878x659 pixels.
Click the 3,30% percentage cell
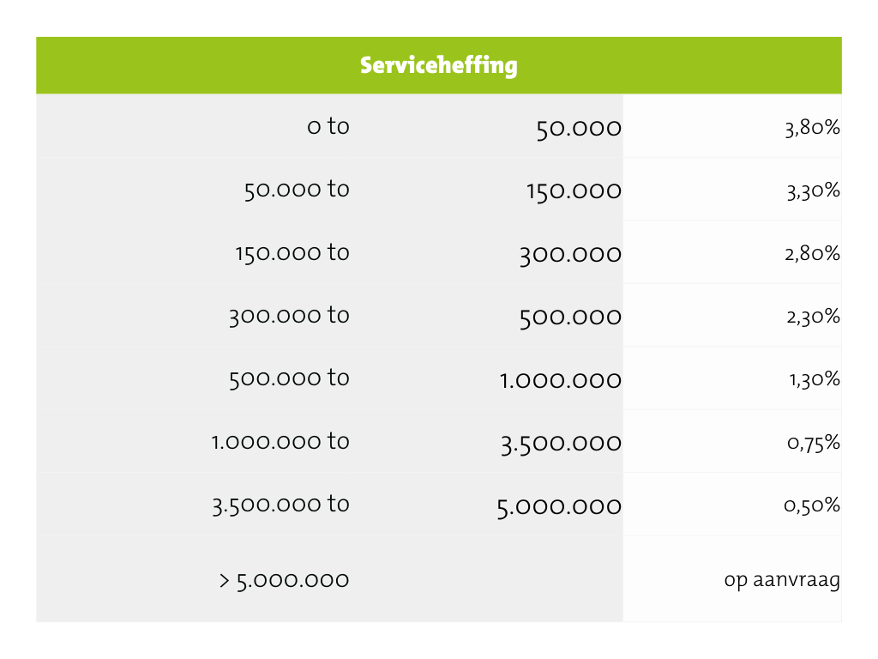(x=813, y=191)
